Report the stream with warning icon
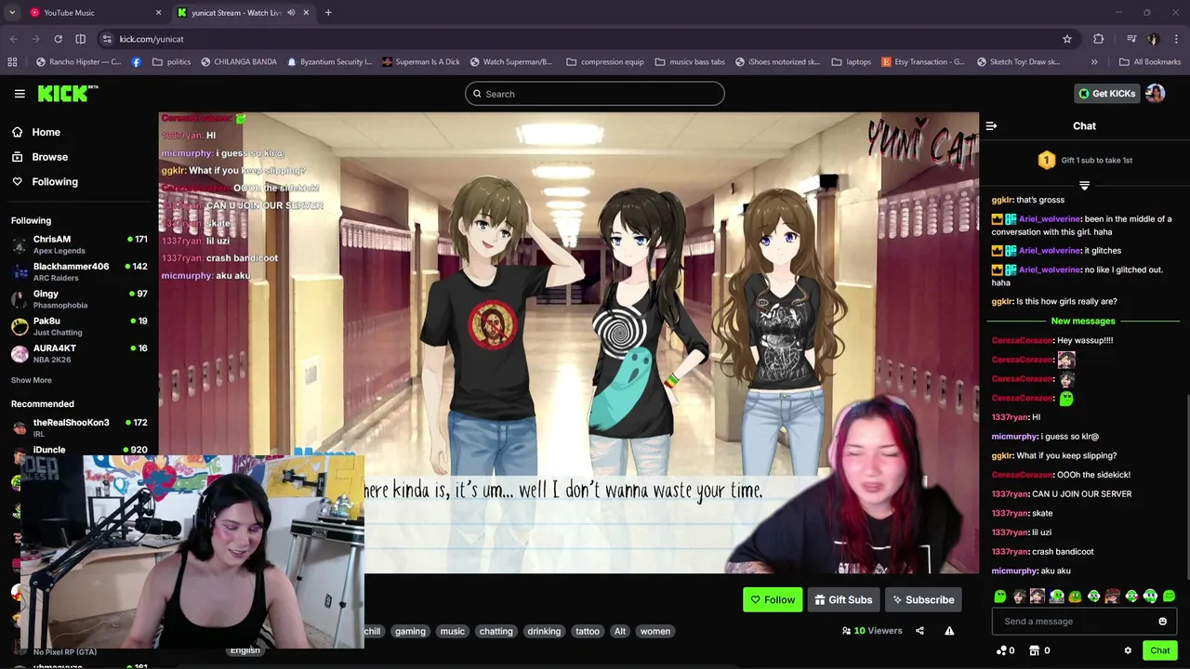Viewport: 1190px width, 669px height. tap(949, 631)
